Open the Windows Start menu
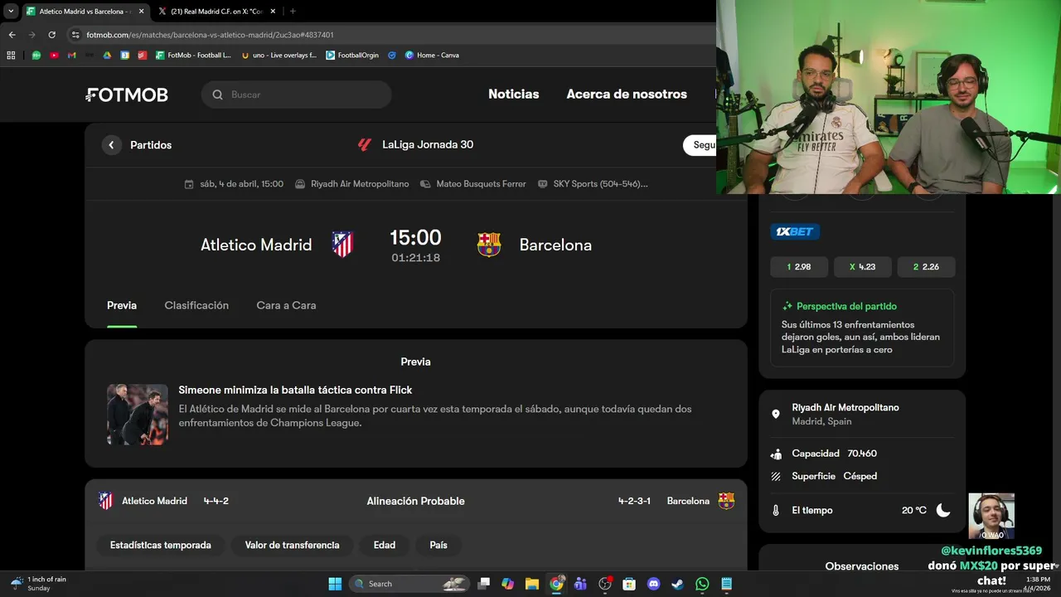This screenshot has width=1061, height=597. (335, 584)
